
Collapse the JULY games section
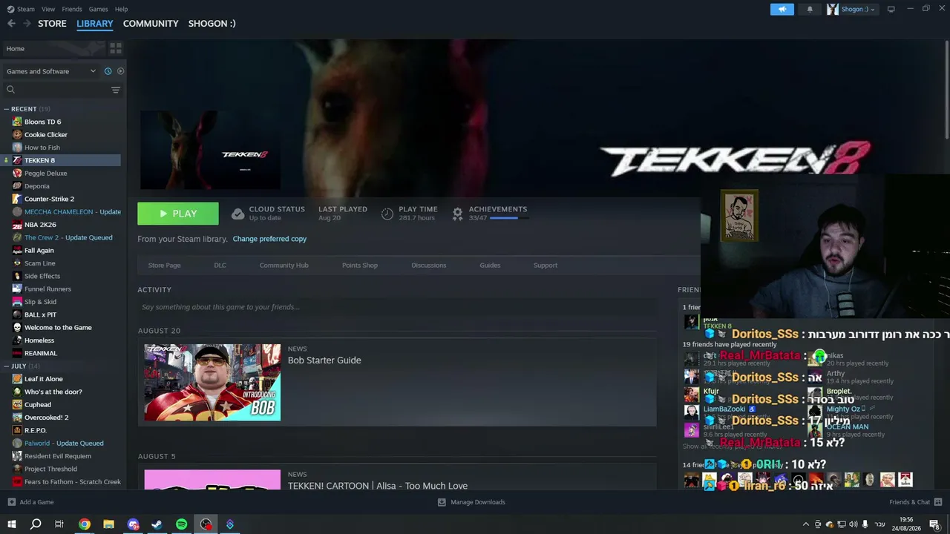(x=7, y=366)
